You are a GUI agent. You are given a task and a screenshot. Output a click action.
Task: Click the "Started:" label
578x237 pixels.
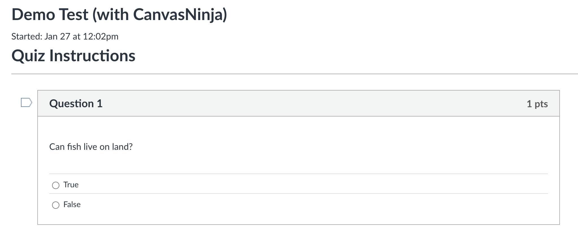(27, 36)
